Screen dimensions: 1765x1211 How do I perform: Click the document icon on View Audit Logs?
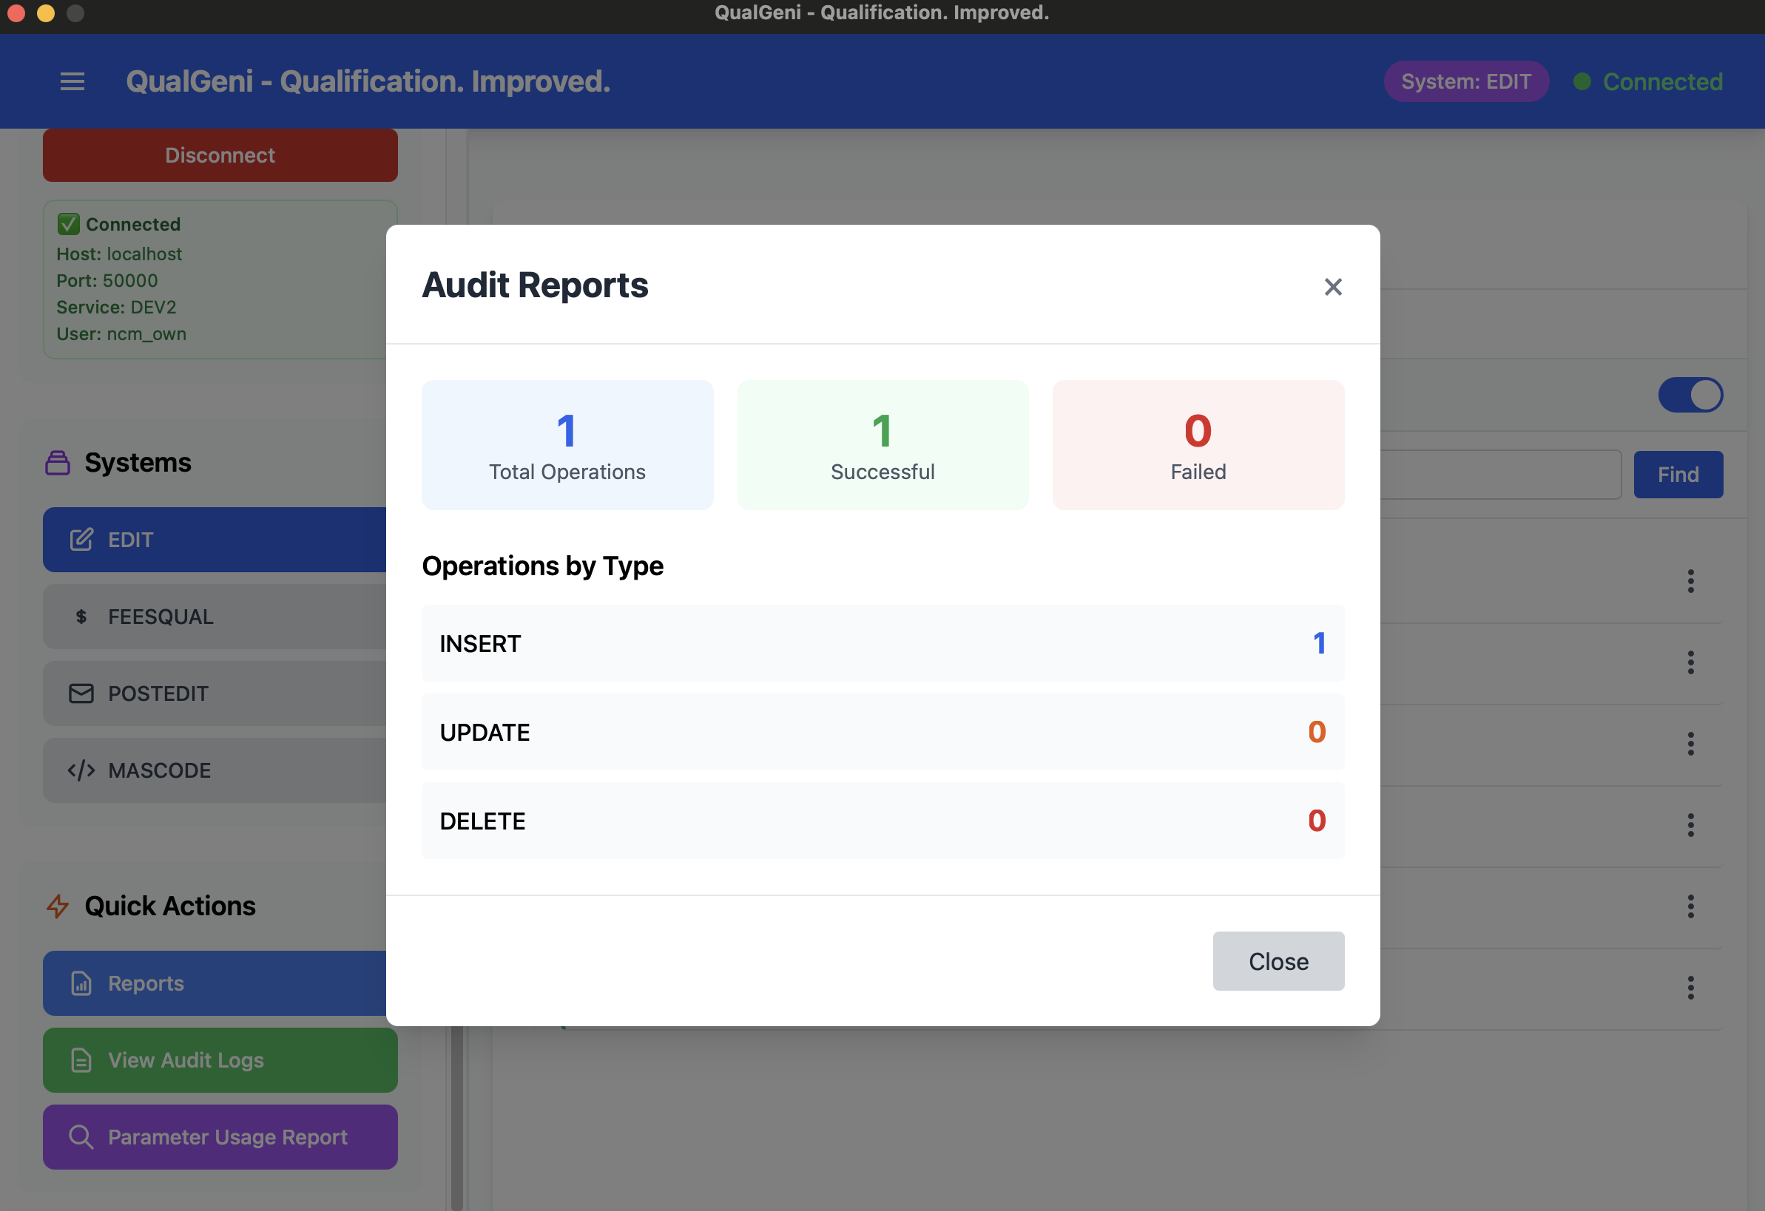tap(81, 1060)
